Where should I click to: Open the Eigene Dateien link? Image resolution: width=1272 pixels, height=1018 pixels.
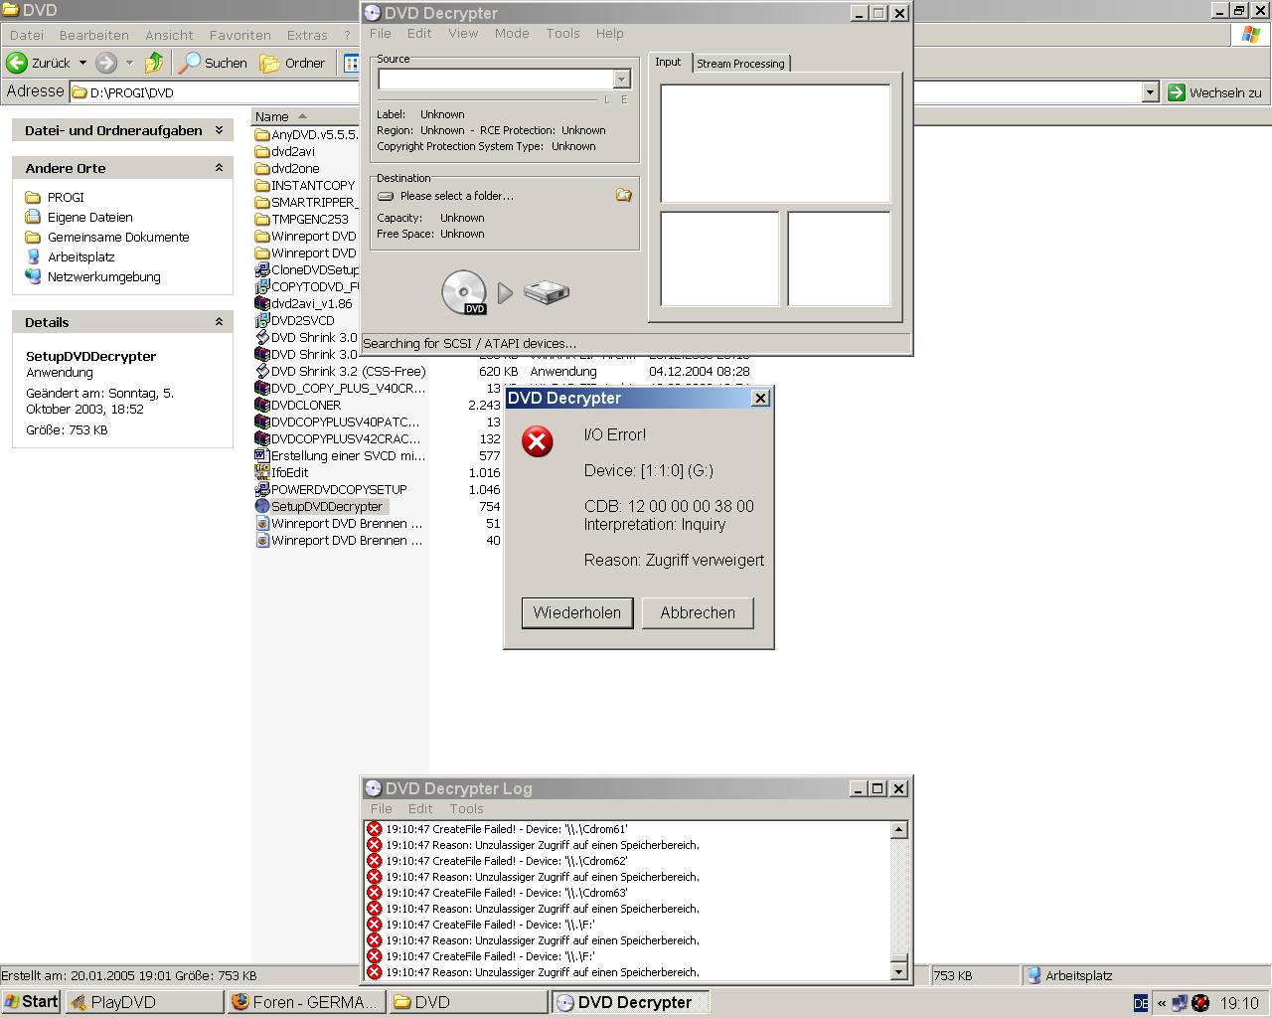[x=89, y=217]
